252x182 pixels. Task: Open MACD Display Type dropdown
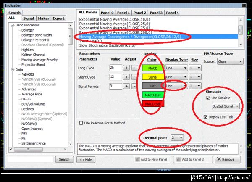click(x=176, y=68)
